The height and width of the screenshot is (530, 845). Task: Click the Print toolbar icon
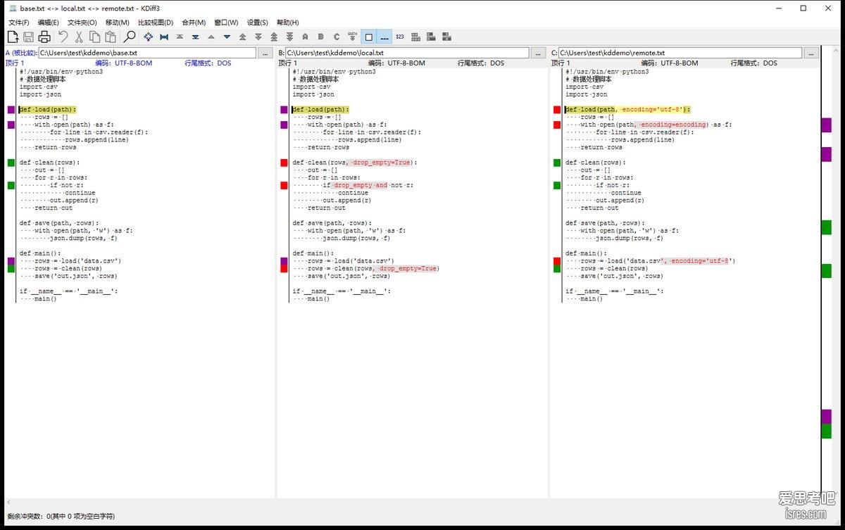[44, 37]
